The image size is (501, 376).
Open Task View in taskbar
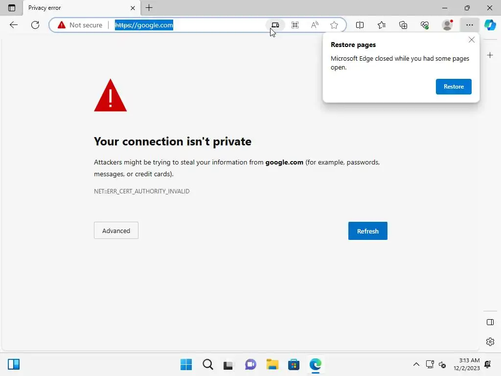tap(228, 364)
